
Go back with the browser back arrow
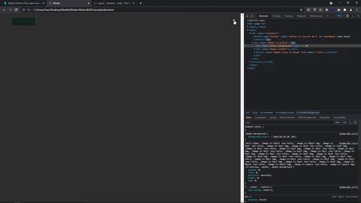click(4, 10)
